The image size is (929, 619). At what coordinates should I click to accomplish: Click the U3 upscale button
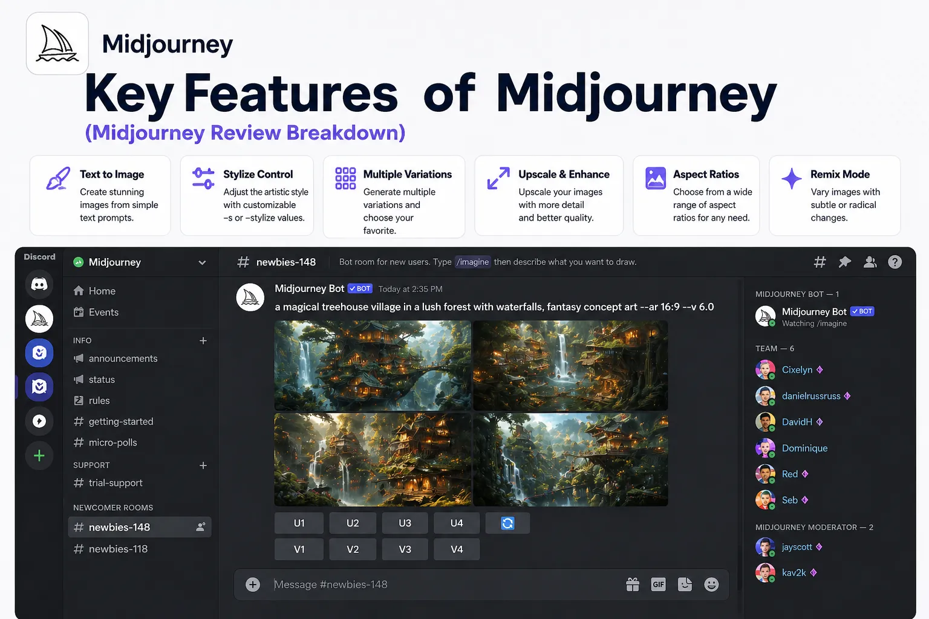pyautogui.click(x=405, y=523)
